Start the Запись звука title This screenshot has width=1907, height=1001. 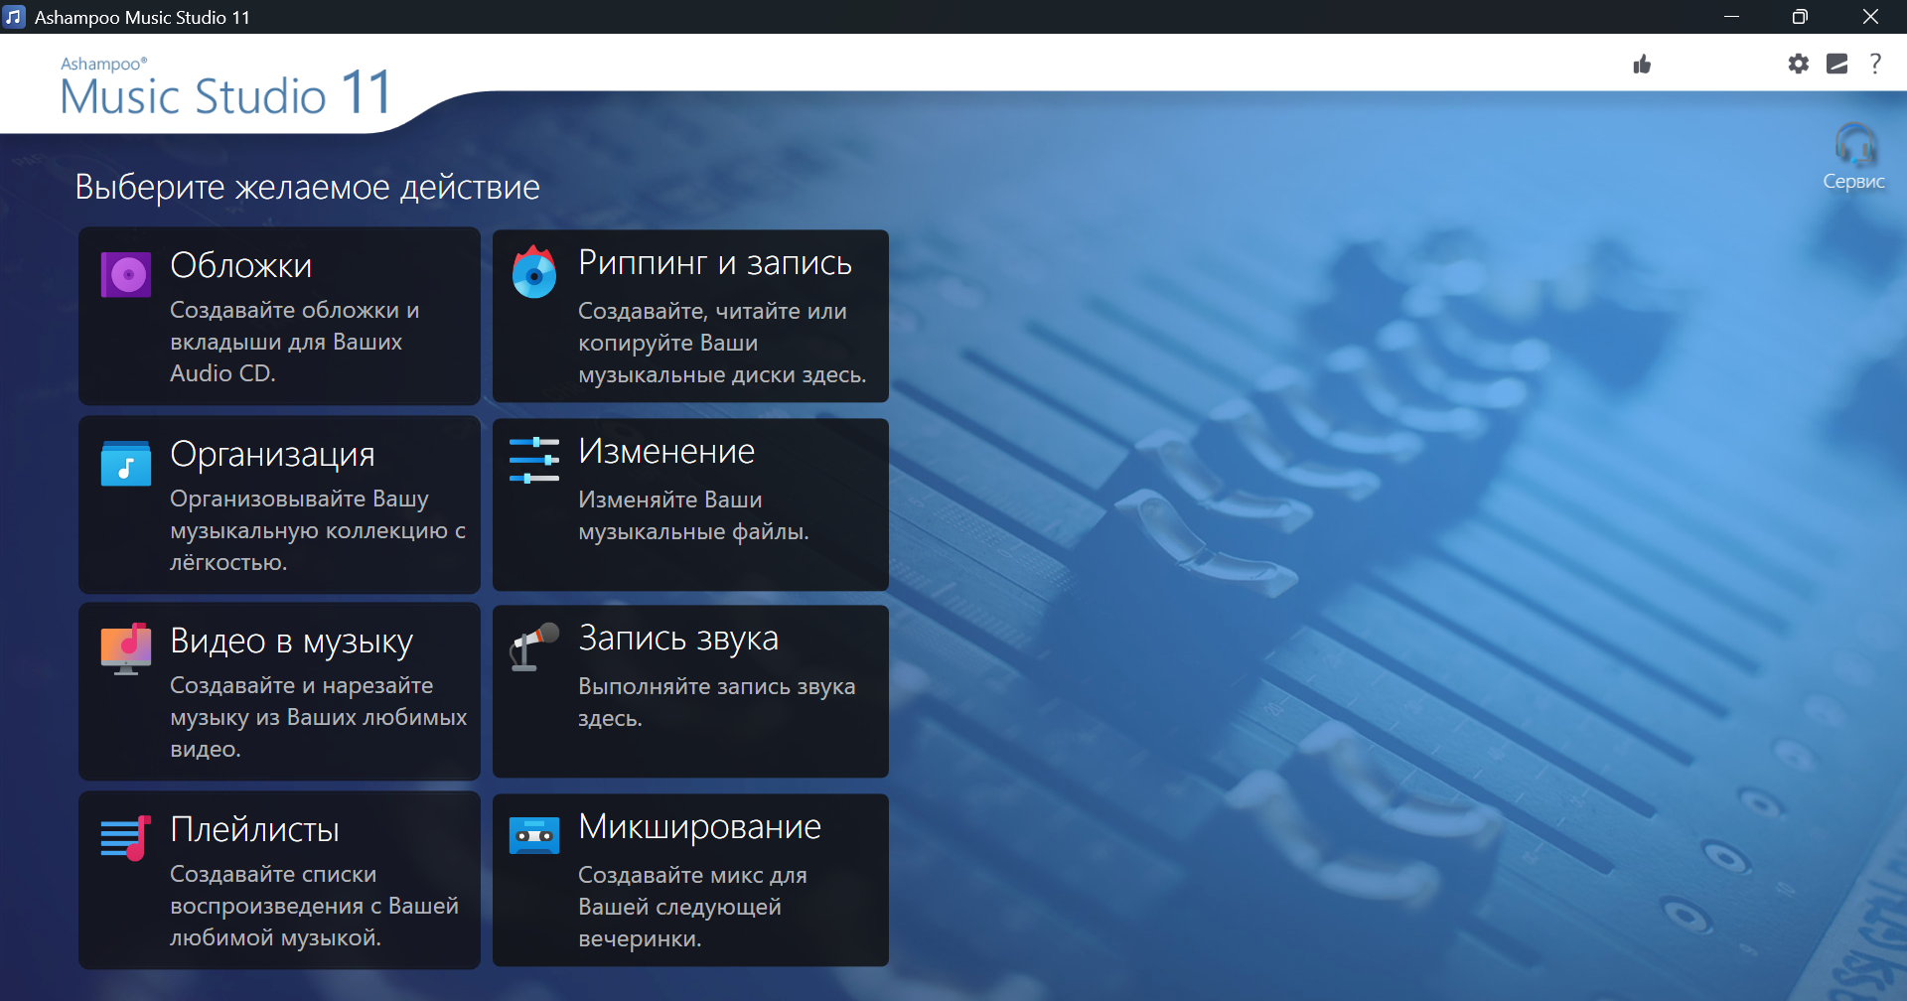pyautogui.click(x=678, y=639)
